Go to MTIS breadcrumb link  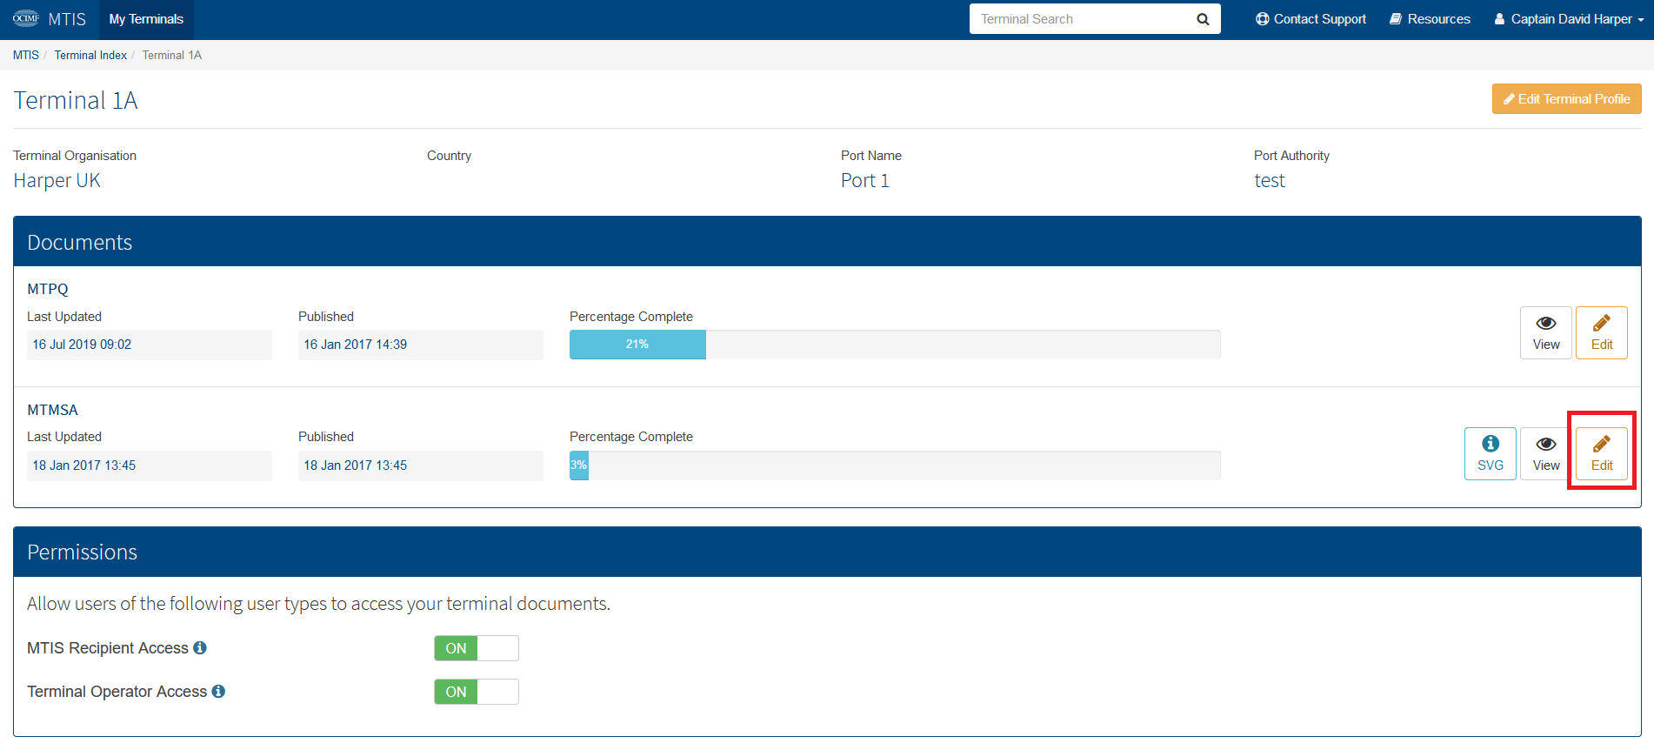26,55
